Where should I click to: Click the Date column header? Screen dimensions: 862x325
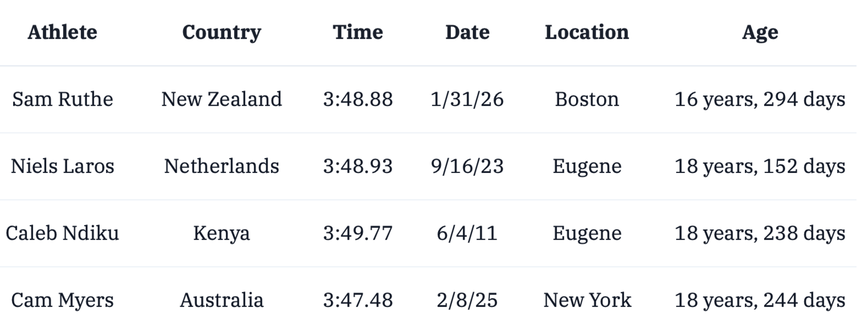(467, 32)
